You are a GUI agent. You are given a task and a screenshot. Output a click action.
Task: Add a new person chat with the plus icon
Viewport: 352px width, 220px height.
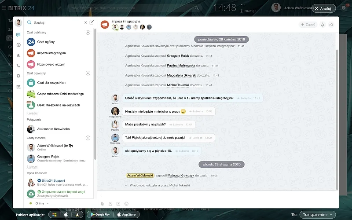[x=88, y=138]
